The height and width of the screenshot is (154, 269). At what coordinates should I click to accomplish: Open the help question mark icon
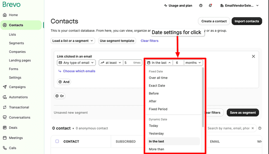(201, 6)
